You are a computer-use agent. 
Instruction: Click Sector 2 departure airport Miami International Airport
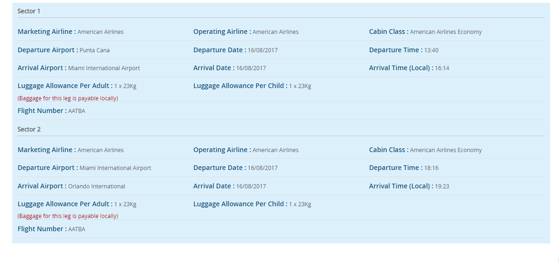point(115,168)
